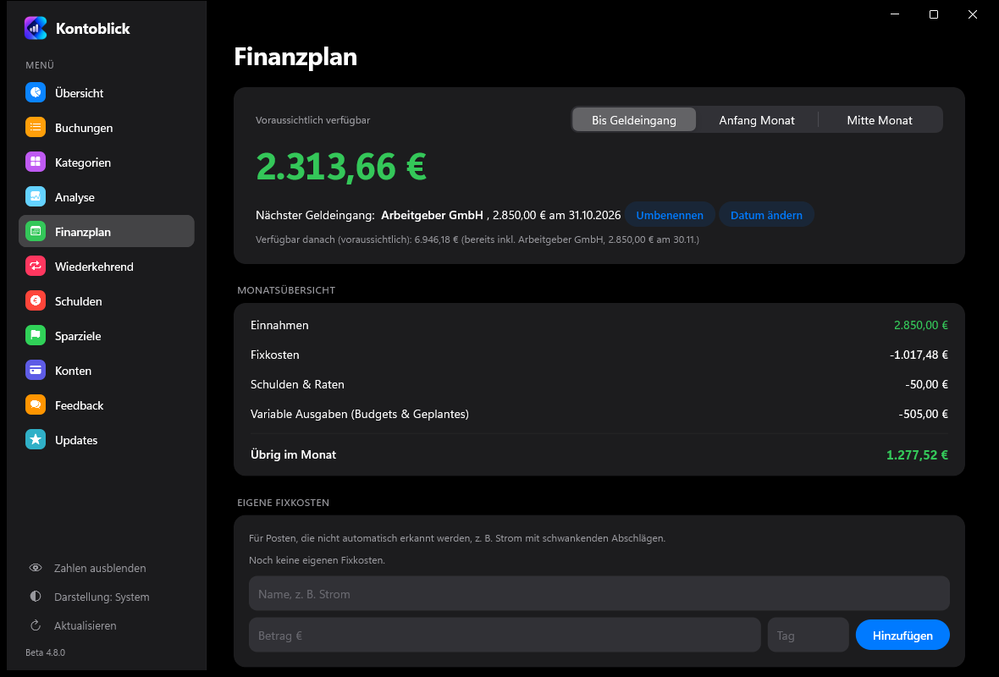Select the Wiederkehrend repeat arrows icon
This screenshot has height=677, width=999.
pos(36,267)
